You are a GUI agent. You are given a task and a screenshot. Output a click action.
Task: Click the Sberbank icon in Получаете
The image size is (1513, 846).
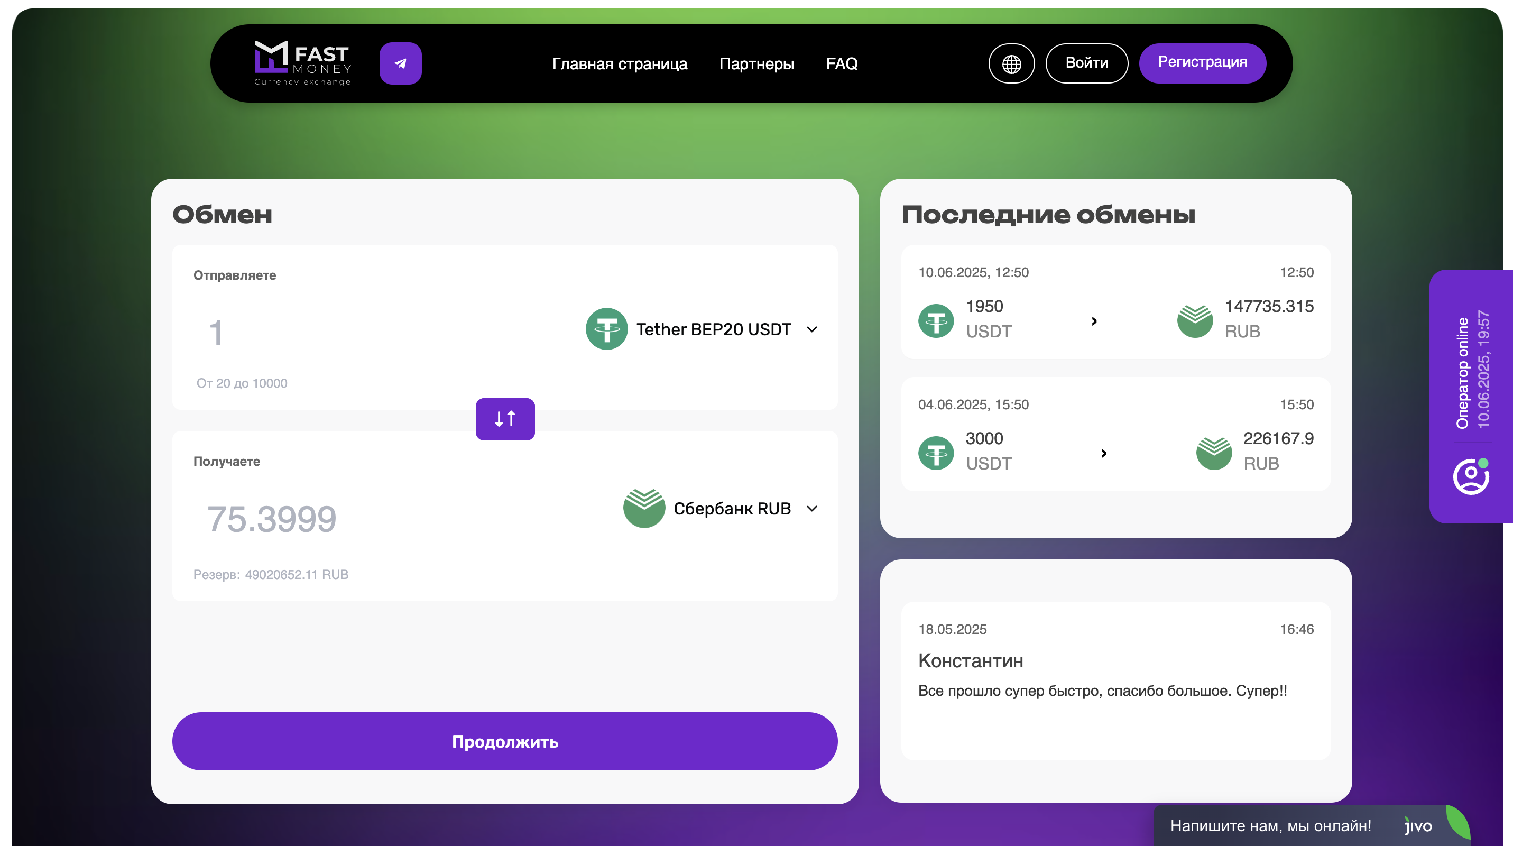point(644,508)
